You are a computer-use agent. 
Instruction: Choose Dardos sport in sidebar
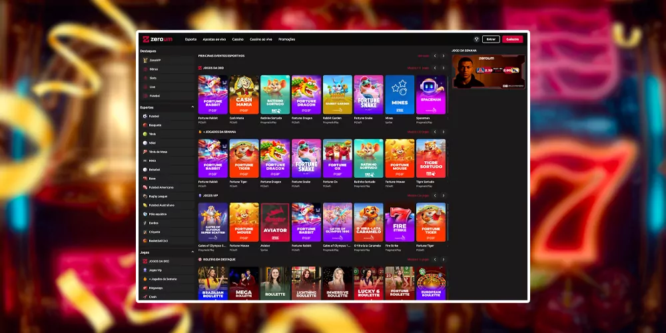click(167, 223)
